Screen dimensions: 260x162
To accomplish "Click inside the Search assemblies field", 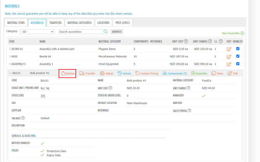I will [81, 32].
